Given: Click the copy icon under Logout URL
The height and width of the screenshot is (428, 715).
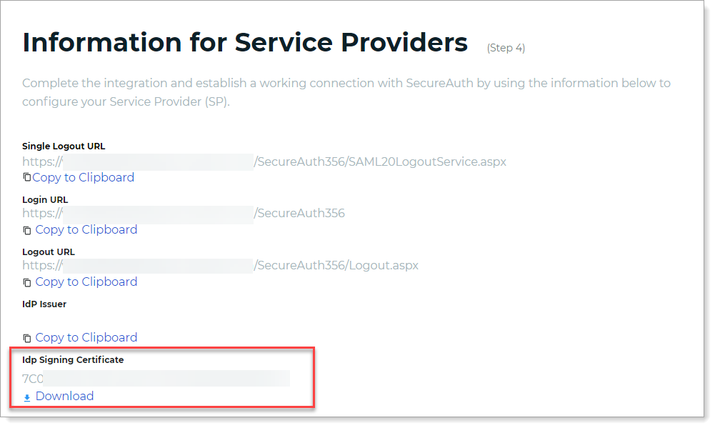Looking at the screenshot, I should point(27,282).
